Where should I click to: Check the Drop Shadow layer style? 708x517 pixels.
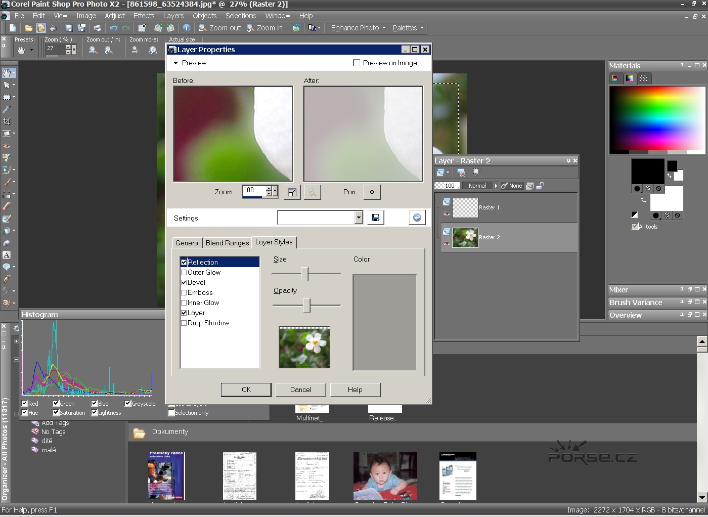tap(184, 323)
